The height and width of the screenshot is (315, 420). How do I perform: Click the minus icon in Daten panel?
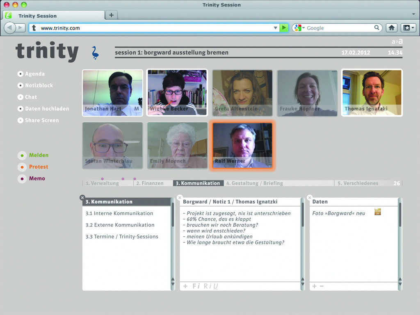[x=322, y=286]
